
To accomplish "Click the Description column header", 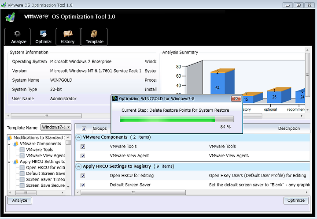I will pos(289,128).
